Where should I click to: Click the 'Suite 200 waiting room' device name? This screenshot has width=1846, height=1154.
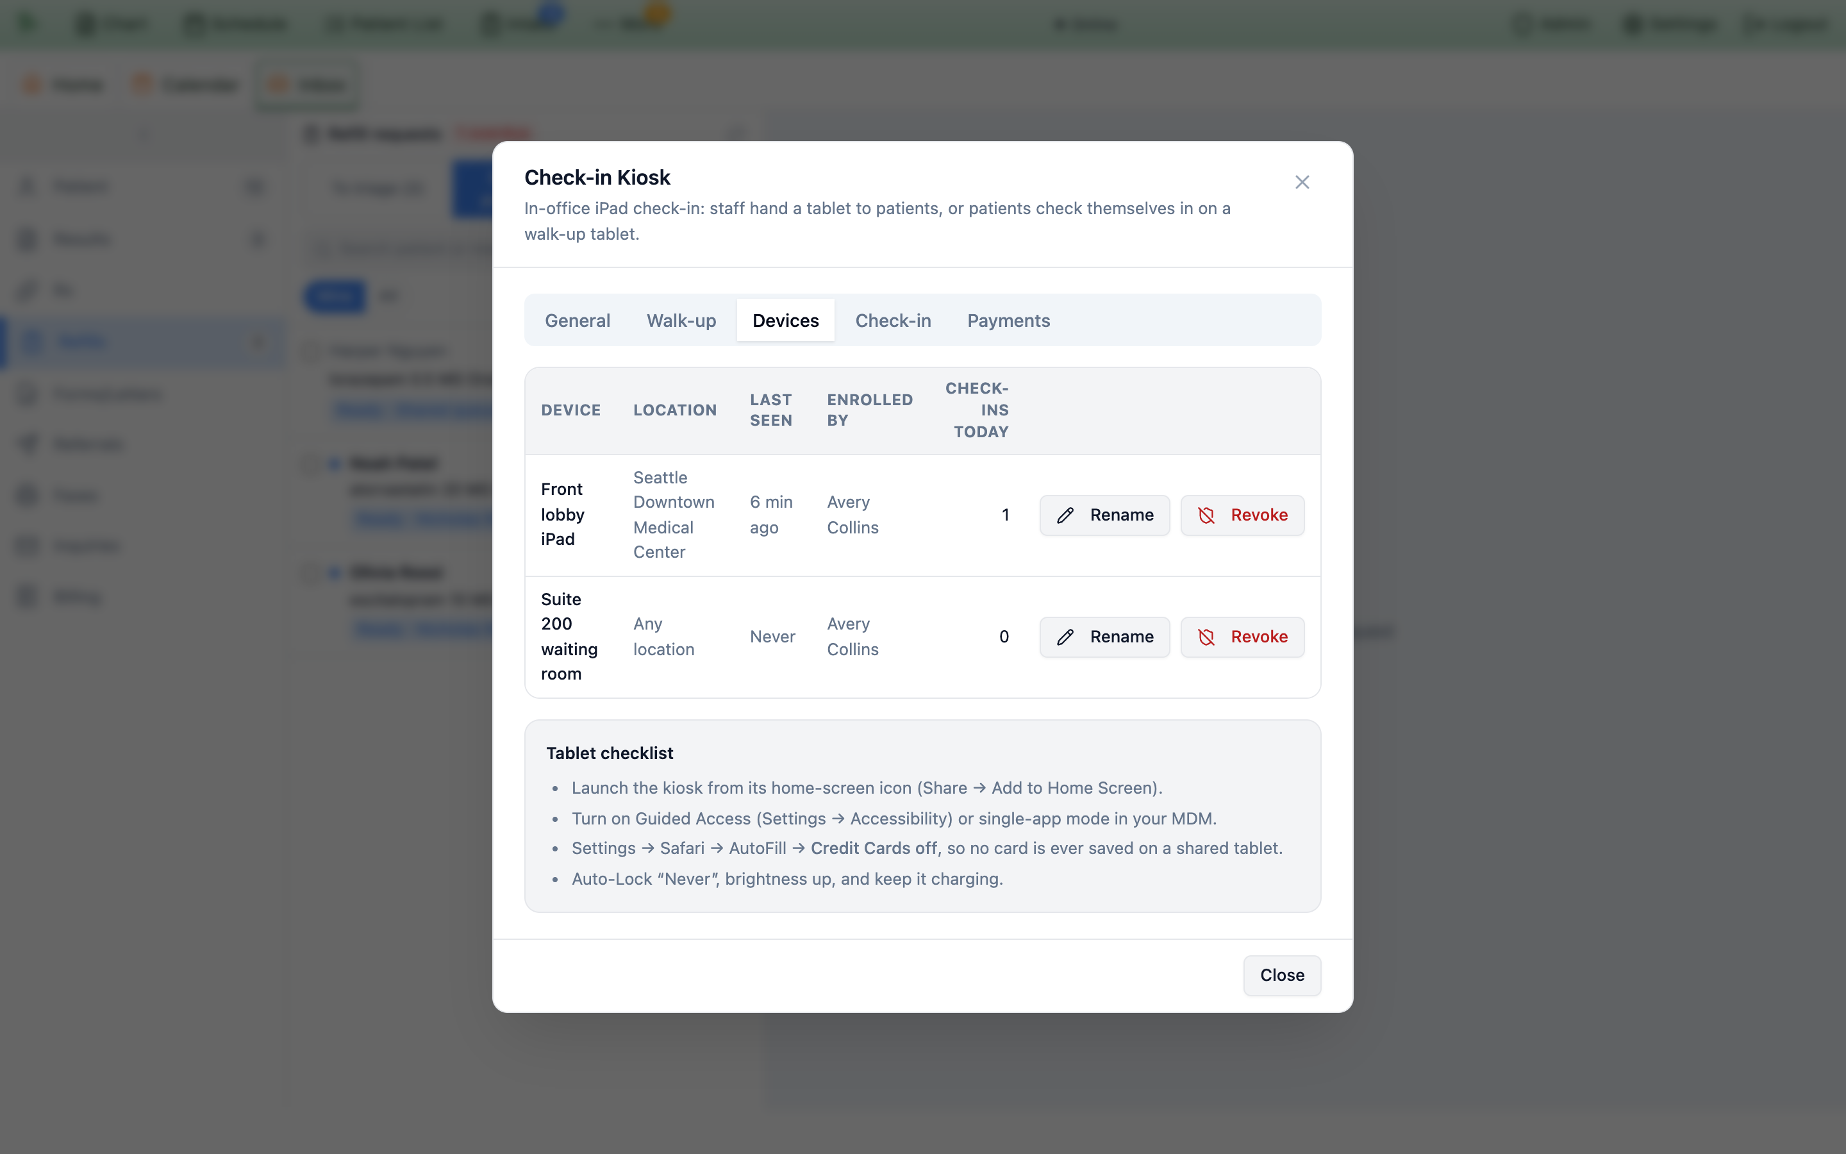click(x=569, y=637)
